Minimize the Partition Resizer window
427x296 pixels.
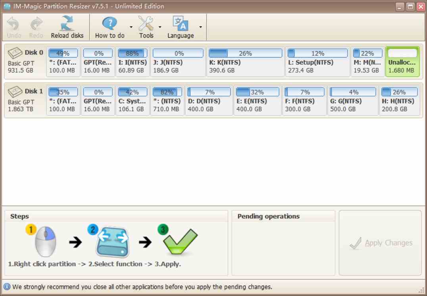click(x=400, y=6)
